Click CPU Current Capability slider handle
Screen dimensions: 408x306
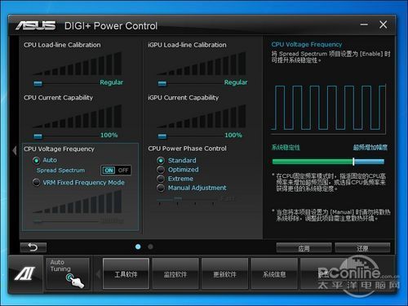(x=38, y=136)
